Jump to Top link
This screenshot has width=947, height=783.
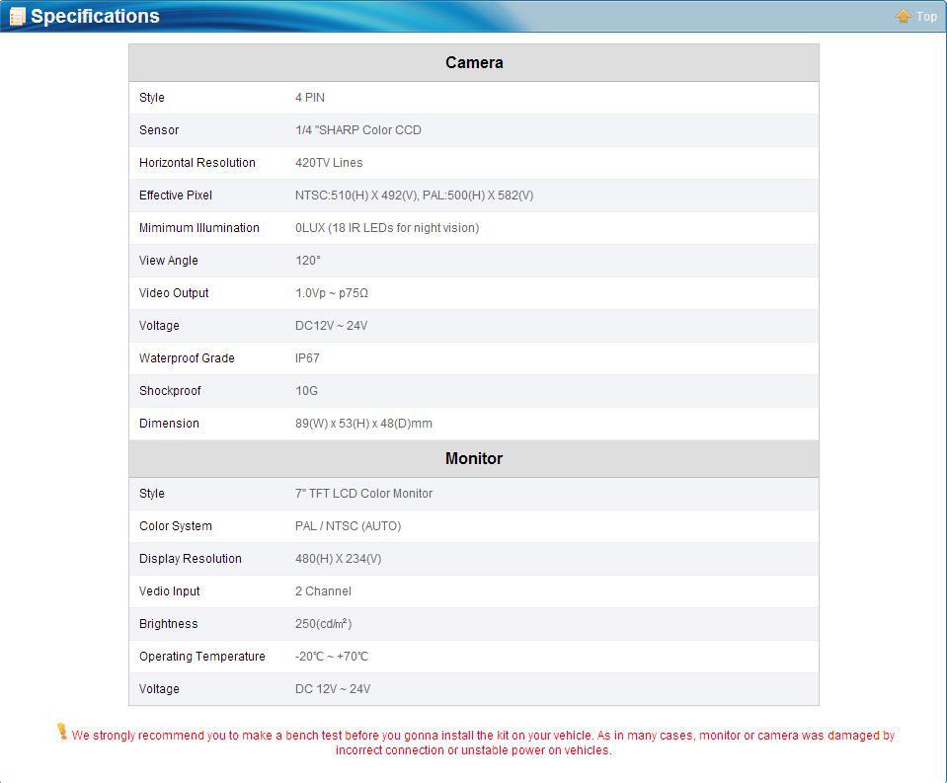(x=926, y=17)
